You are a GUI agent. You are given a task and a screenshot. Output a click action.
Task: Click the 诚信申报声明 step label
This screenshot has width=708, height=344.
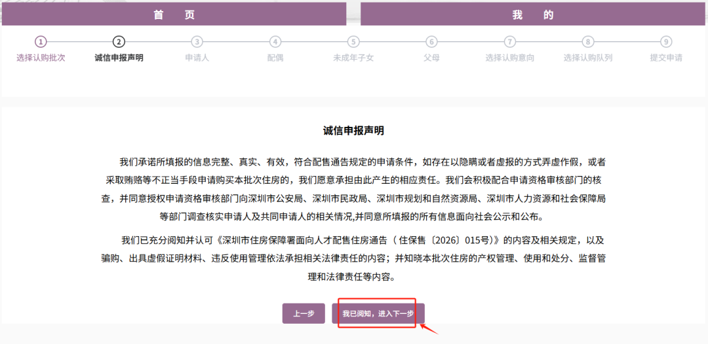pyautogui.click(x=119, y=58)
